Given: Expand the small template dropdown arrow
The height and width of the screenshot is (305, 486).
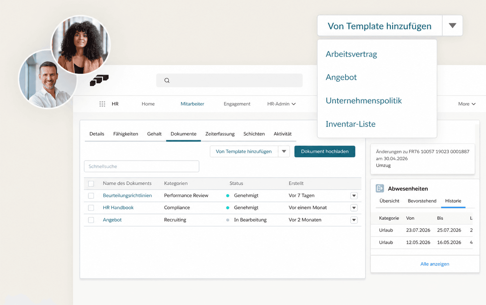Looking at the screenshot, I should pos(284,151).
